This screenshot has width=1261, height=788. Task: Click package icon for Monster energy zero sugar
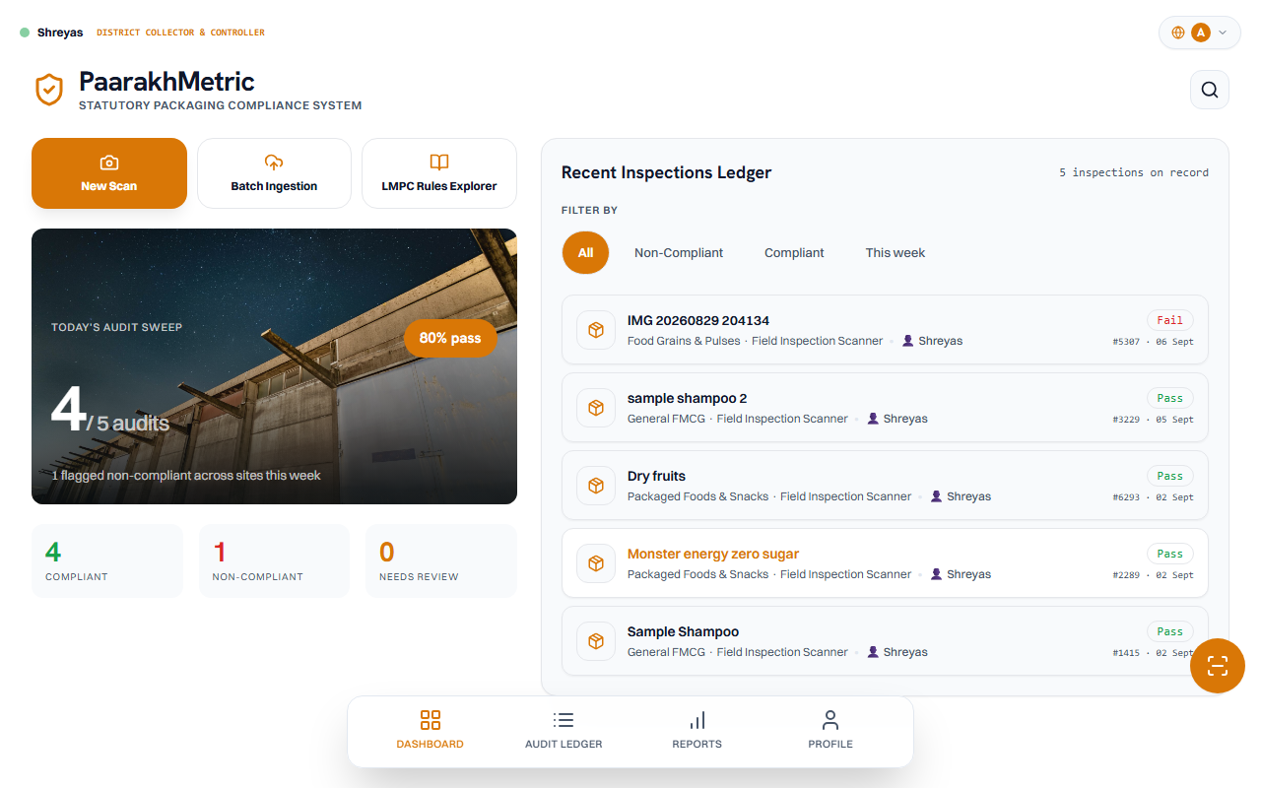[596, 563]
